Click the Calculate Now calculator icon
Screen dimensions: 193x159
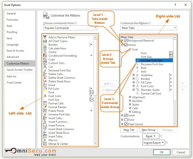tap(45, 48)
